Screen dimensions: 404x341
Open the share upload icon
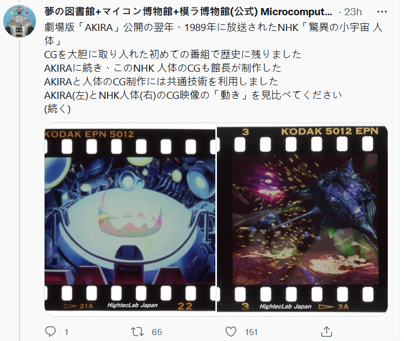pos(326,331)
